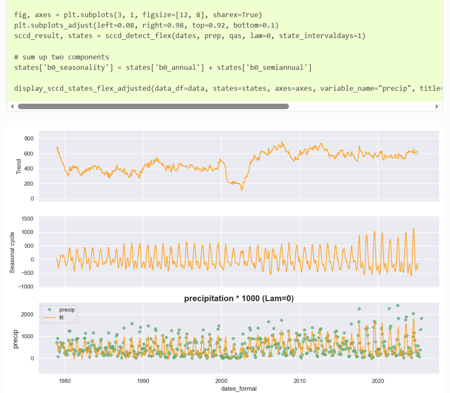Click the Seasonal cycle tick label 1000
This screenshot has height=393, width=450.
(28, 232)
